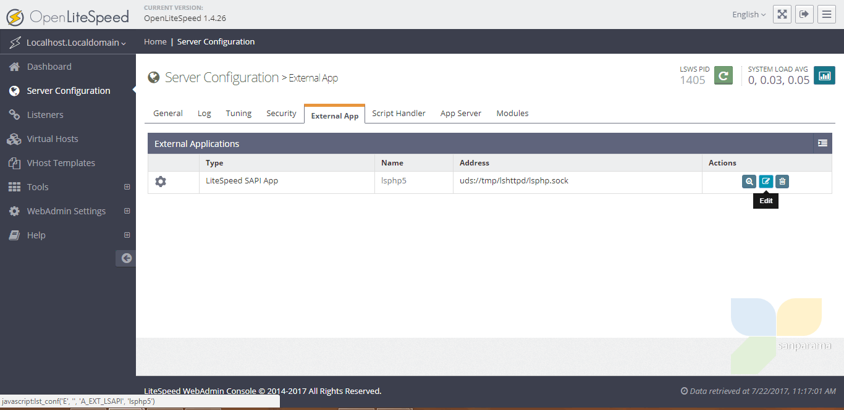Screen dimensions: 844x410
Task: Expand the WebAdmin Settings submenu
Action: click(127, 211)
